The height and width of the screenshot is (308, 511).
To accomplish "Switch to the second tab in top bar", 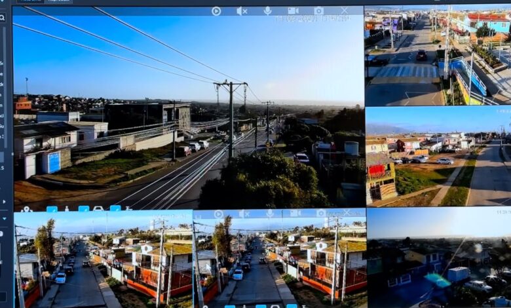I will pos(58,1).
